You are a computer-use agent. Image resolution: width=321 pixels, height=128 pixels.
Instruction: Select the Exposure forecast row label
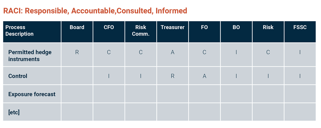tap(32, 94)
